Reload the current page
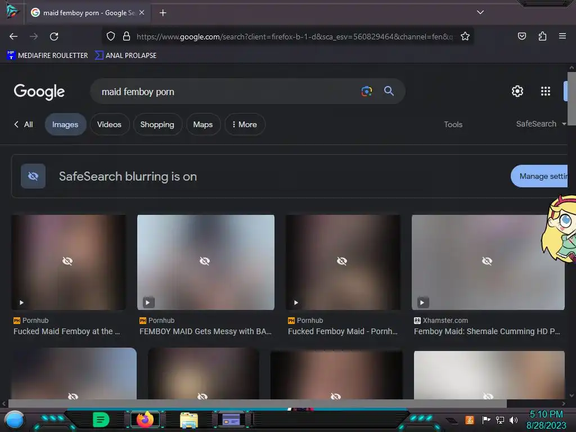Screen dimensions: 576x432 [54, 37]
